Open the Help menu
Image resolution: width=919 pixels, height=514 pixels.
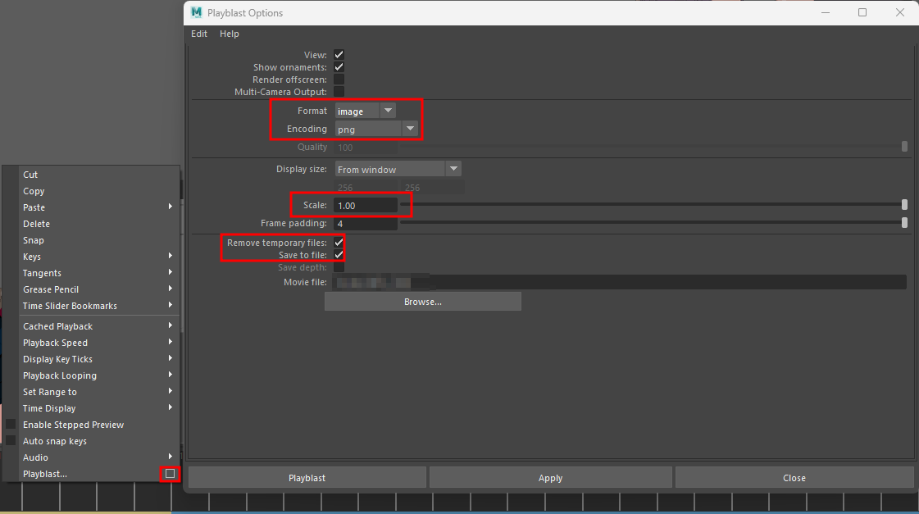pyautogui.click(x=230, y=34)
